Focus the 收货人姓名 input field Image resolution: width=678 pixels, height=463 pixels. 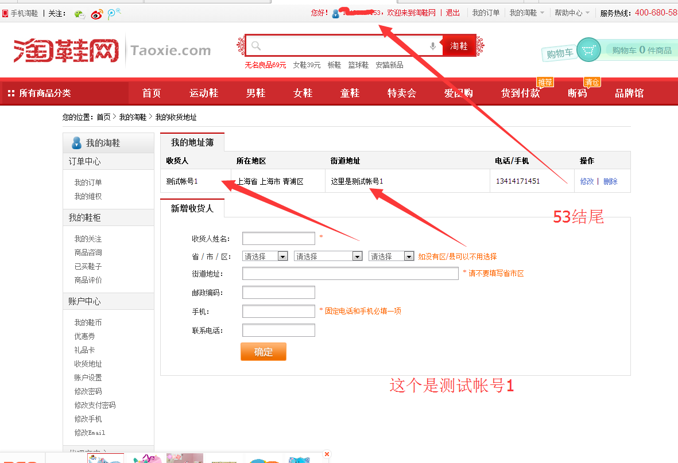coord(278,238)
